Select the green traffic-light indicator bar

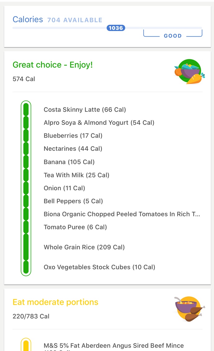26,187
